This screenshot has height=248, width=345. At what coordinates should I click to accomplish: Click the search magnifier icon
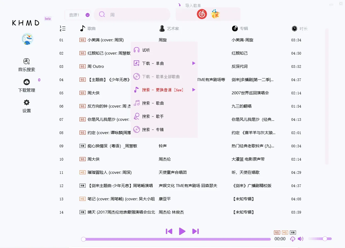point(102,14)
